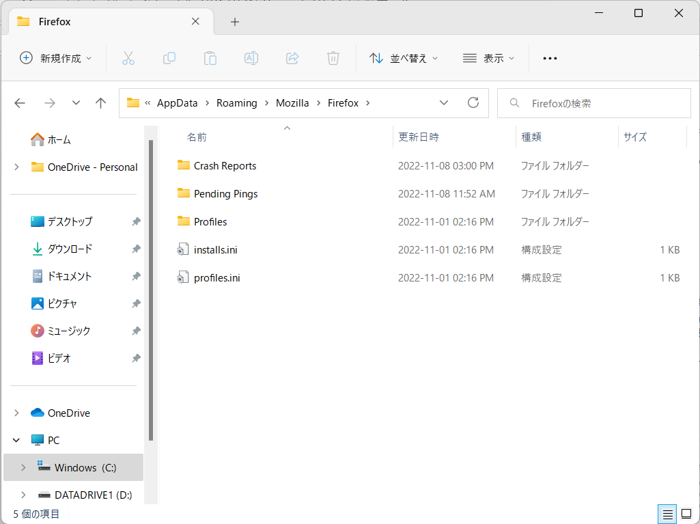The image size is (700, 524).
Task: Click the navigation pane scrollbar
Action: pyautogui.click(x=151, y=290)
